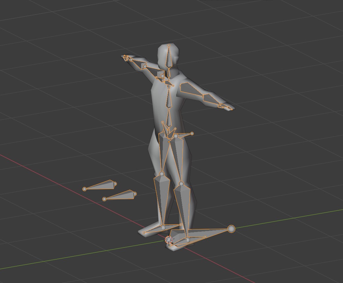This screenshot has width=343, height=283.
Task: Click the knee joint sphere of the rear leg
Action: click(x=161, y=174)
